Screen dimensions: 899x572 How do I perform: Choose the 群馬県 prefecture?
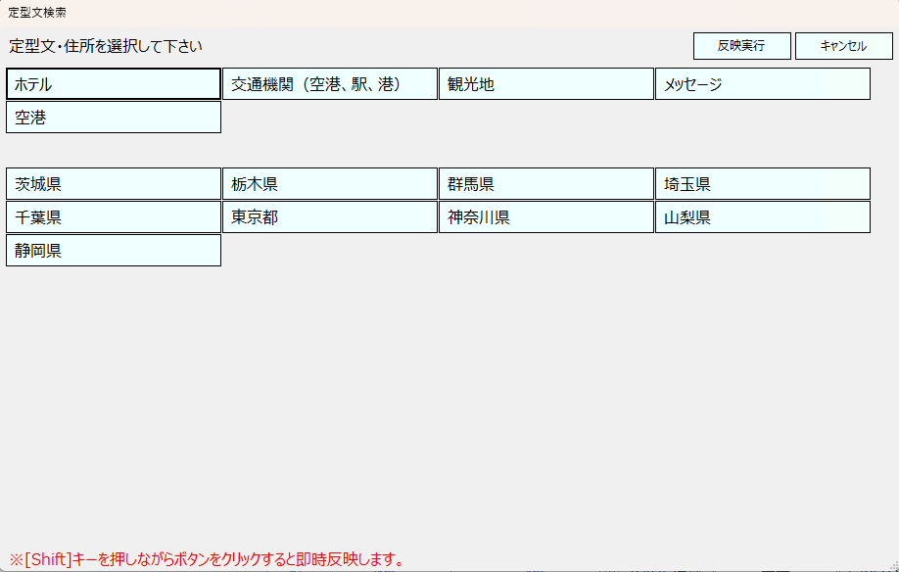click(546, 183)
